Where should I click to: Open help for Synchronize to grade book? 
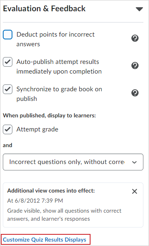click(x=135, y=93)
